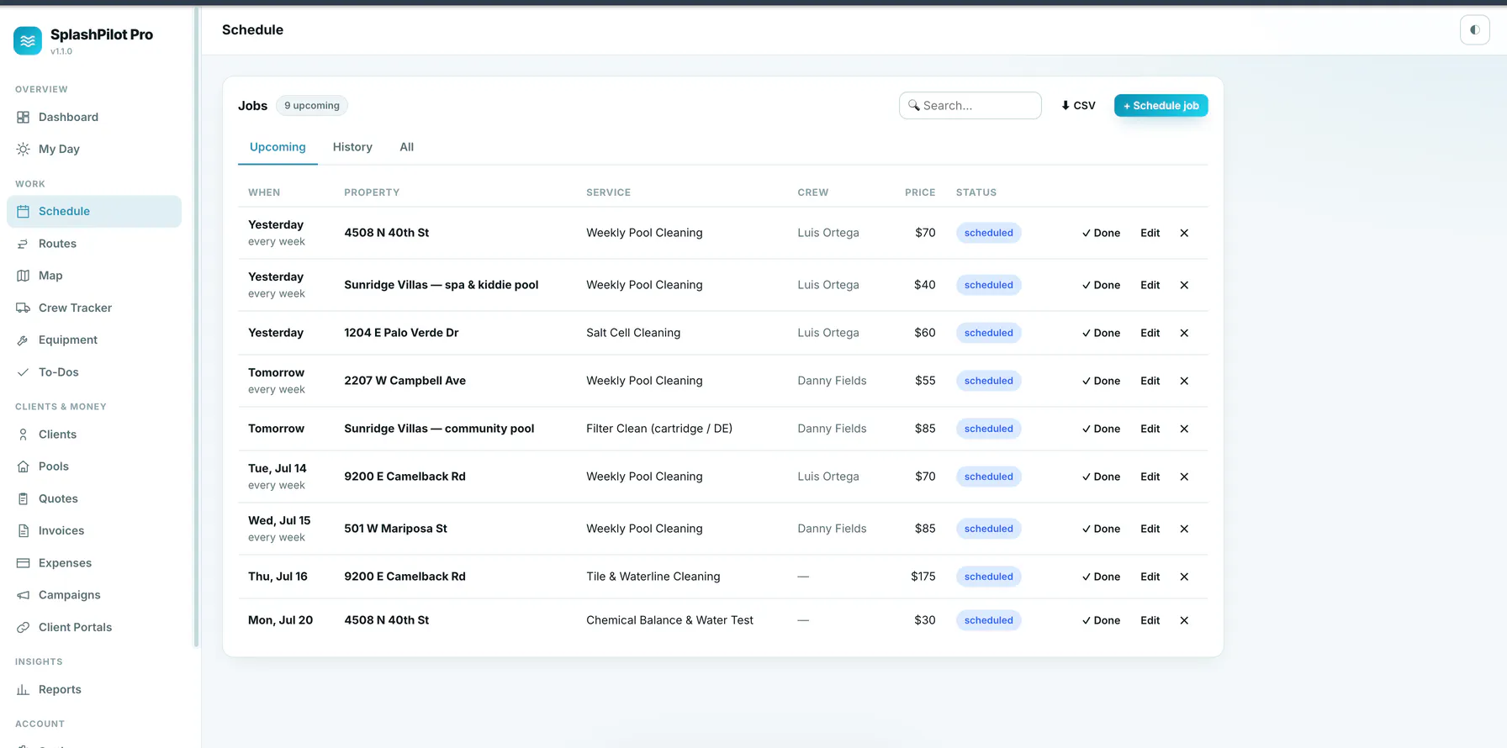Screen dimensions: 1507x748
Task: Open the Map view from the sidebar
Action: point(94,276)
